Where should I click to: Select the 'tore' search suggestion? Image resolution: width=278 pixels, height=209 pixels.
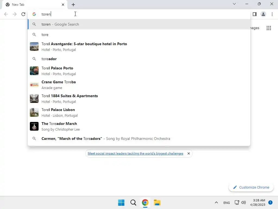[x=139, y=35]
